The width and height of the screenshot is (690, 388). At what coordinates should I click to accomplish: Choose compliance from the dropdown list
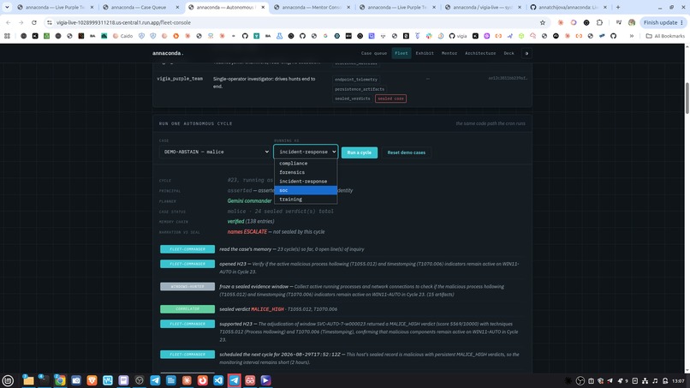306,164
